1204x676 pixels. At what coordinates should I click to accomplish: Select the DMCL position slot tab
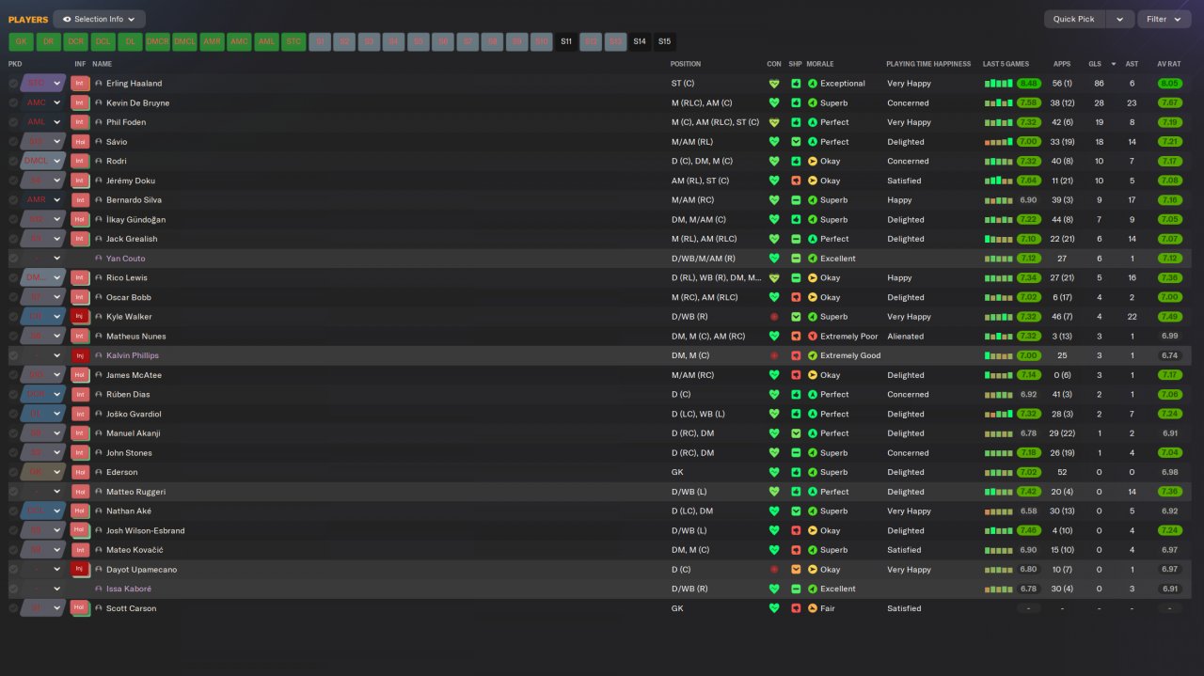coord(184,41)
